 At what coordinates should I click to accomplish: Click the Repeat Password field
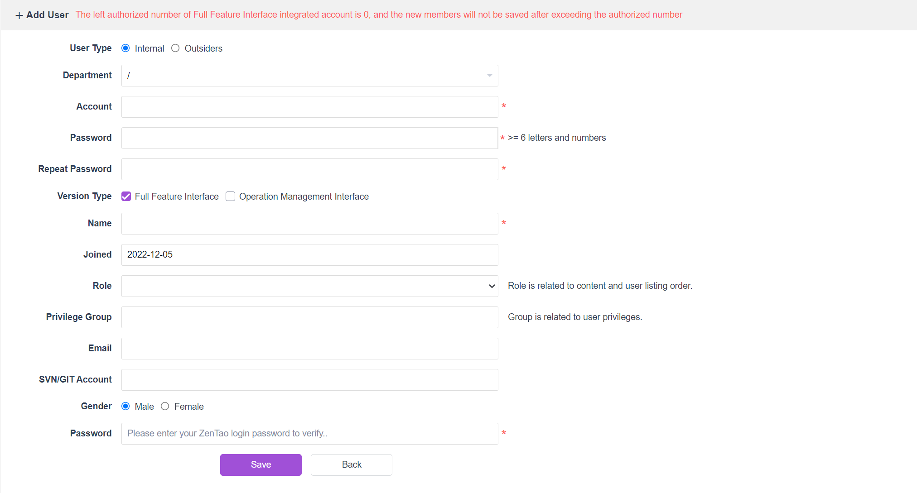[x=309, y=169]
